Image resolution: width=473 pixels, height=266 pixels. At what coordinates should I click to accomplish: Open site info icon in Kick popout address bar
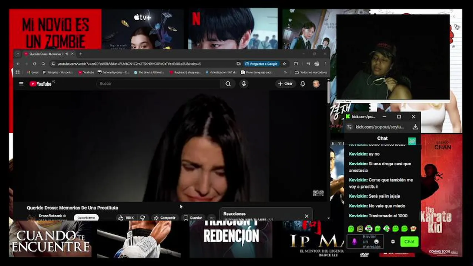click(x=349, y=127)
